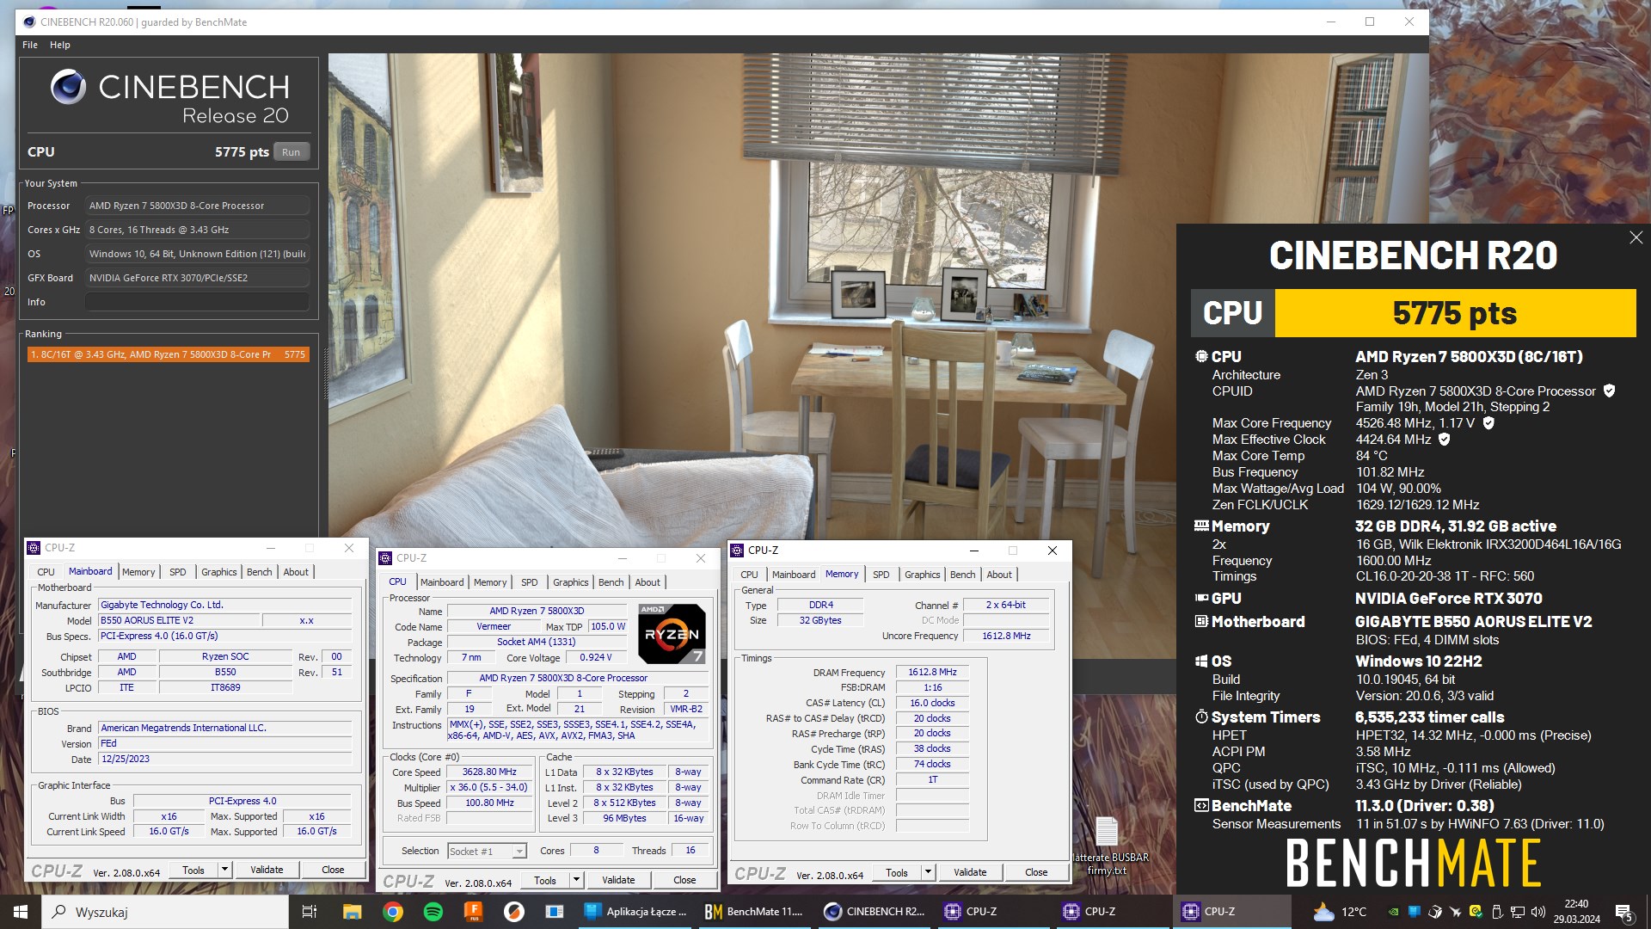Click the verified shield beside Max Core Frequency
The height and width of the screenshot is (929, 1651).
coord(1488,423)
